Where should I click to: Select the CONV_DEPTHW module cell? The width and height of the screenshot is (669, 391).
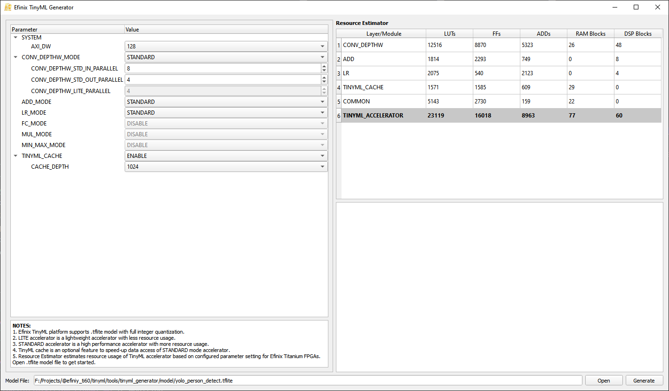(x=384, y=45)
